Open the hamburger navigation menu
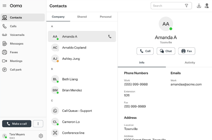Screen dimensions: 212x140 4,6
